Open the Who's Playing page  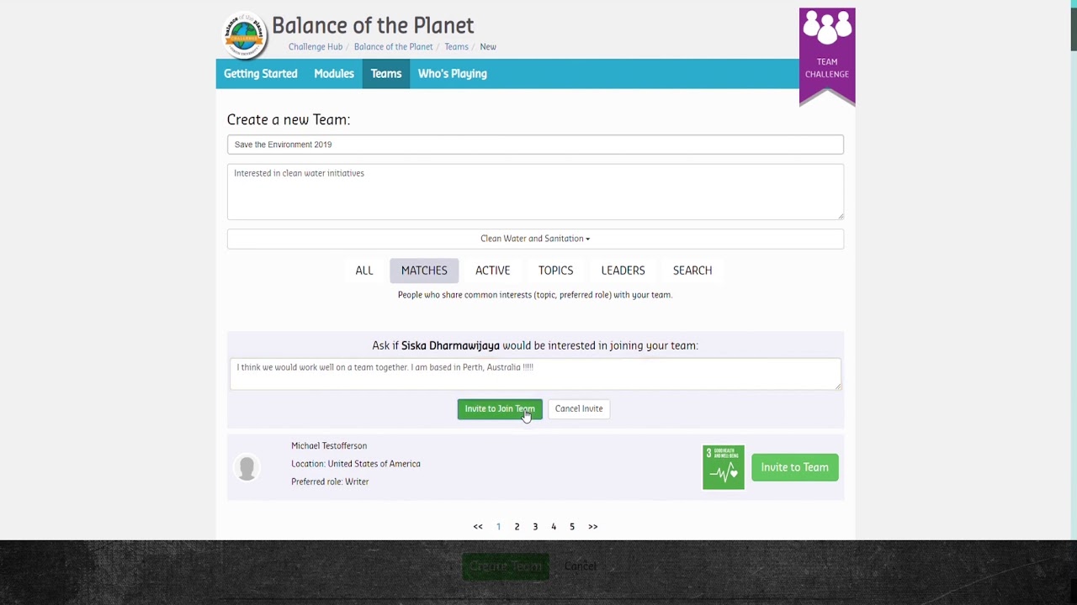[453, 74]
